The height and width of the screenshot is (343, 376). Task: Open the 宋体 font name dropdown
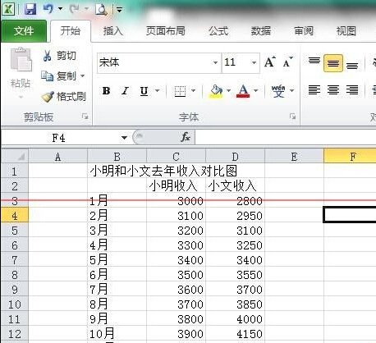coord(215,62)
